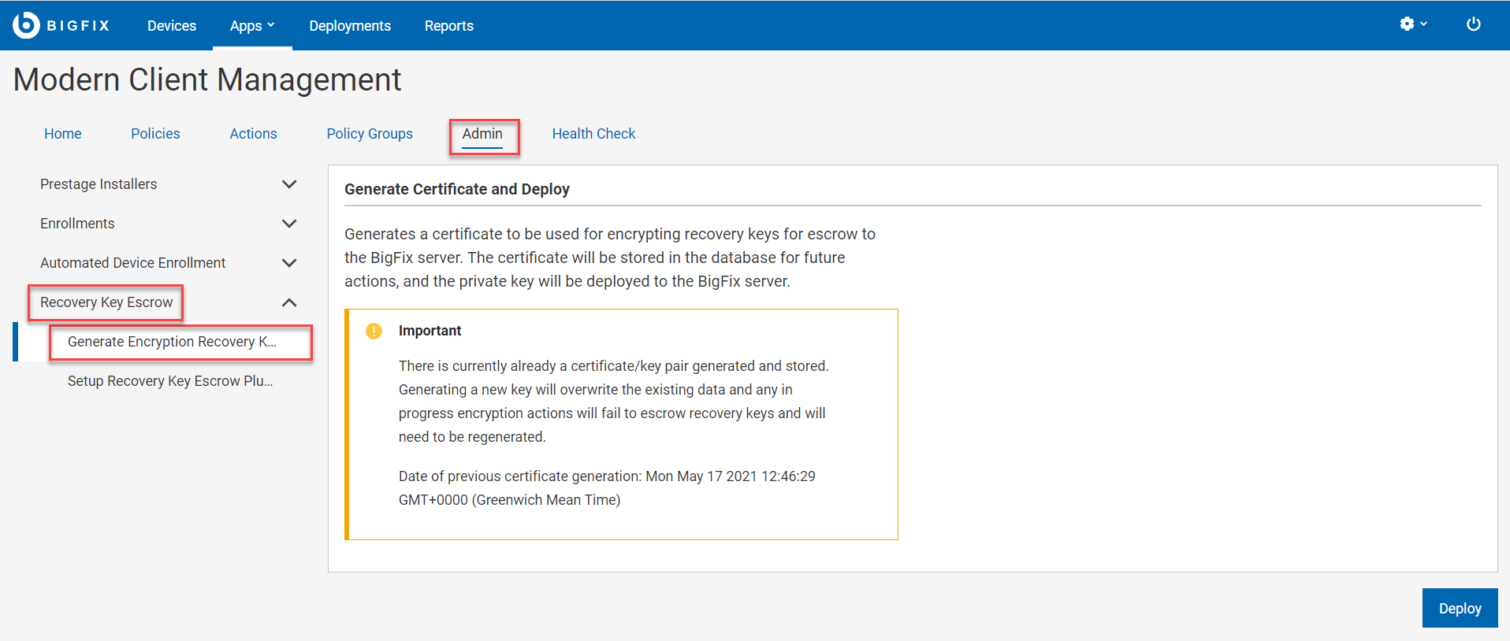Open Reports in the top navigation

coord(449,26)
